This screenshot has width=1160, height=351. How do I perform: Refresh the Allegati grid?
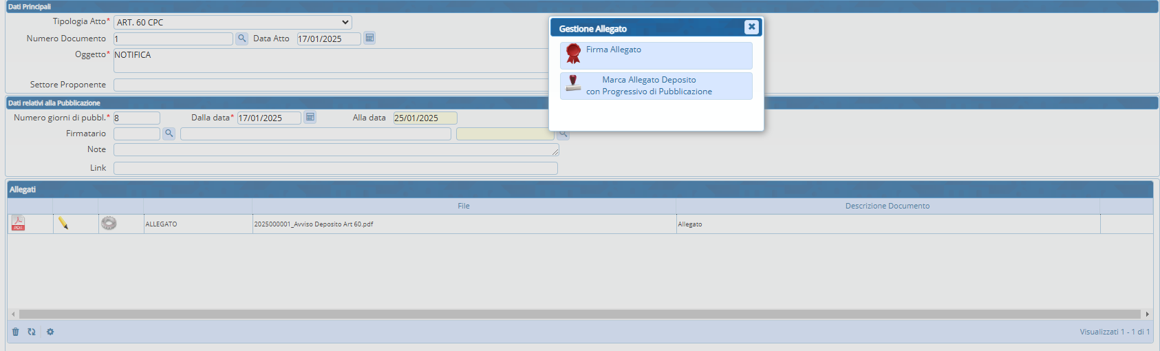coord(32,332)
